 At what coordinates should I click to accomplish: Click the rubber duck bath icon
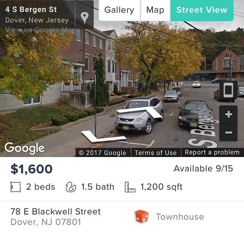point(71,187)
